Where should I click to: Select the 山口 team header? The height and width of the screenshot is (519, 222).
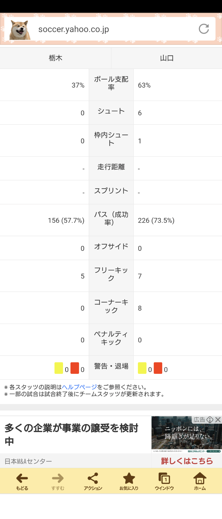[167, 58]
